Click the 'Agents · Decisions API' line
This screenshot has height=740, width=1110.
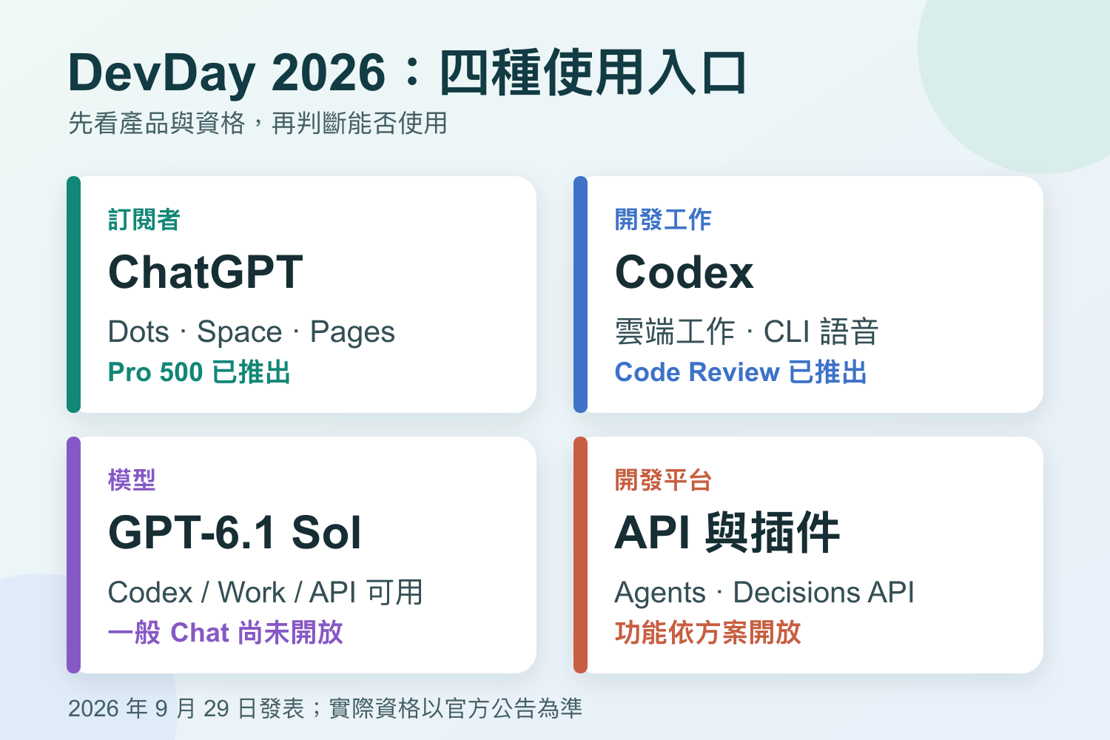click(764, 593)
